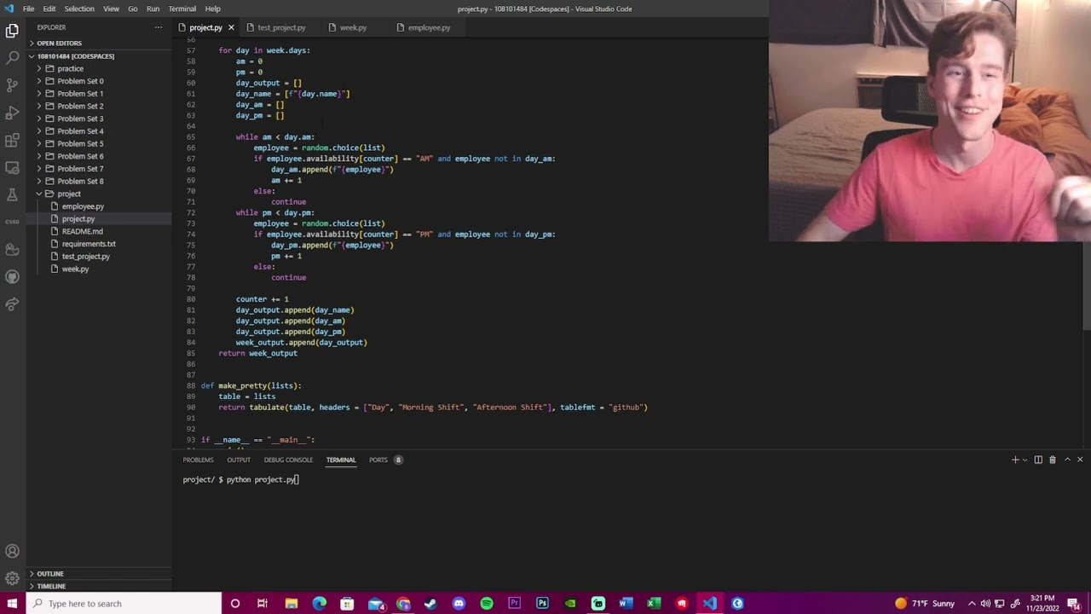Open the Manage gear menu
1091x614 pixels.
[12, 578]
